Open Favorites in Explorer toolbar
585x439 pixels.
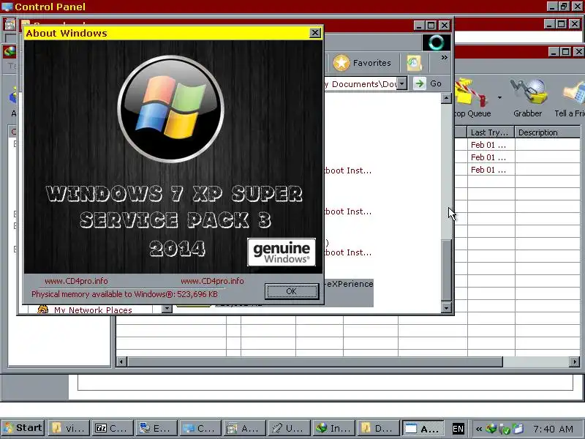click(x=362, y=63)
